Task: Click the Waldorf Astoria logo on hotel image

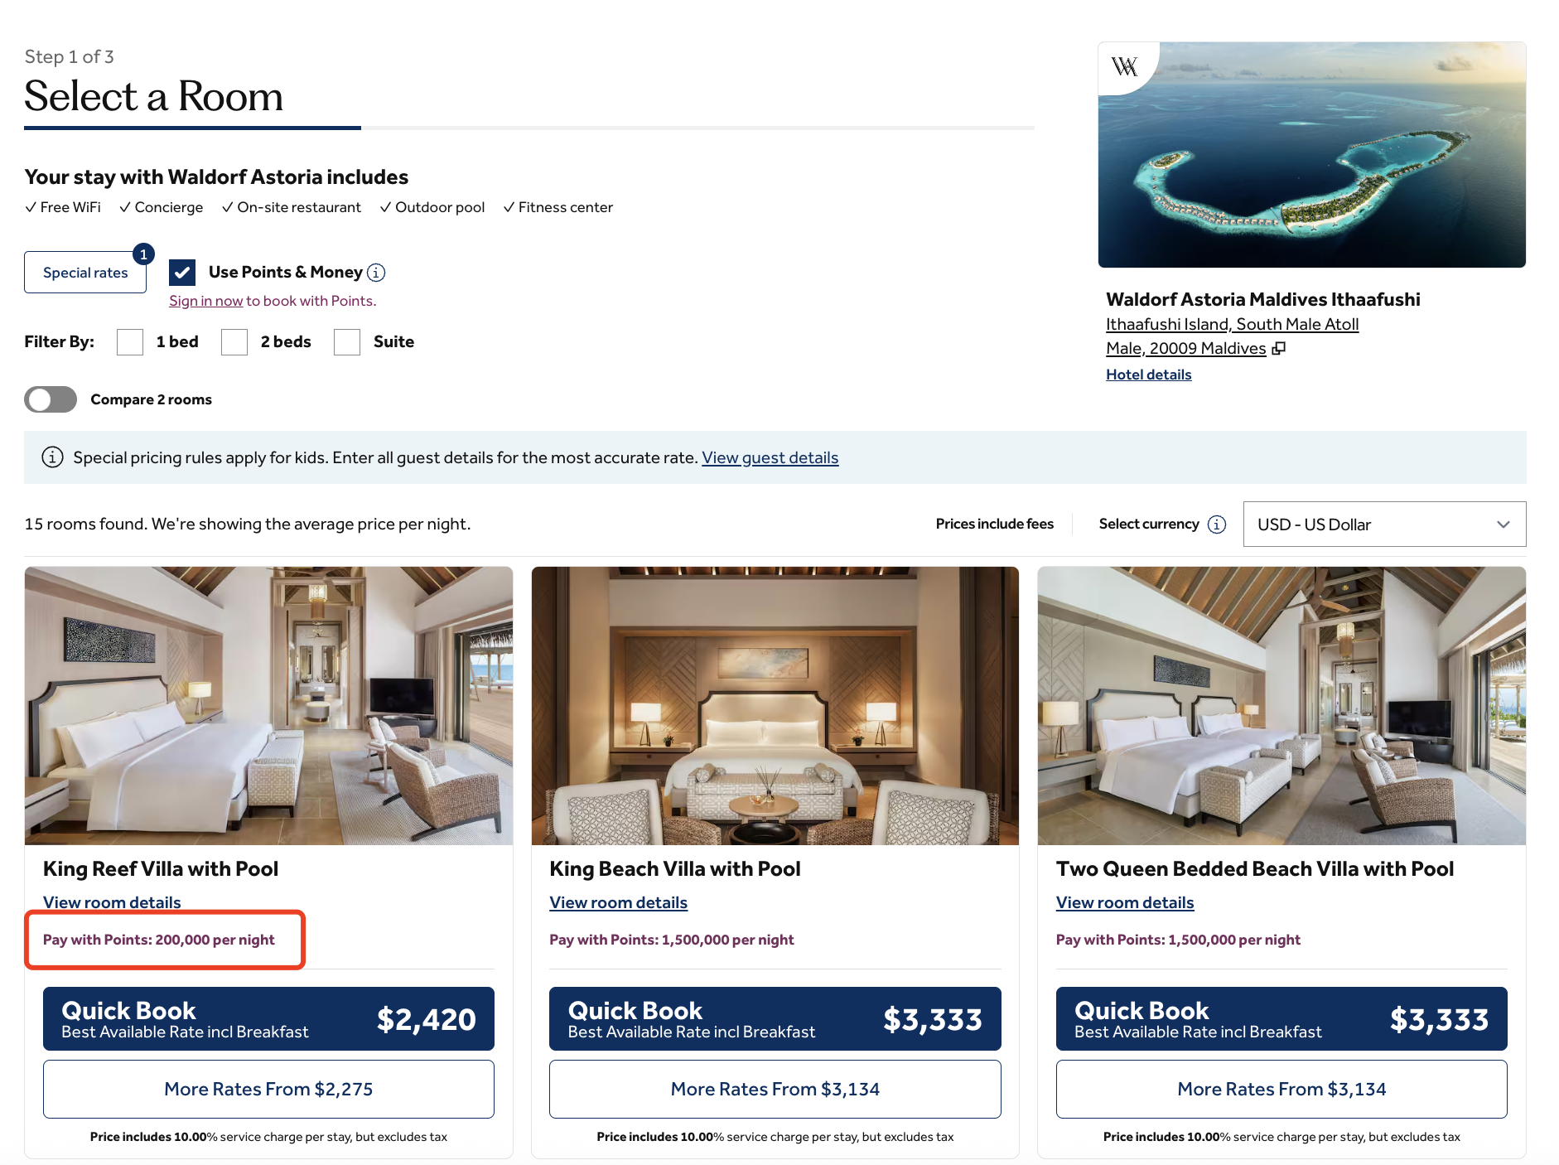Action: [x=1124, y=66]
